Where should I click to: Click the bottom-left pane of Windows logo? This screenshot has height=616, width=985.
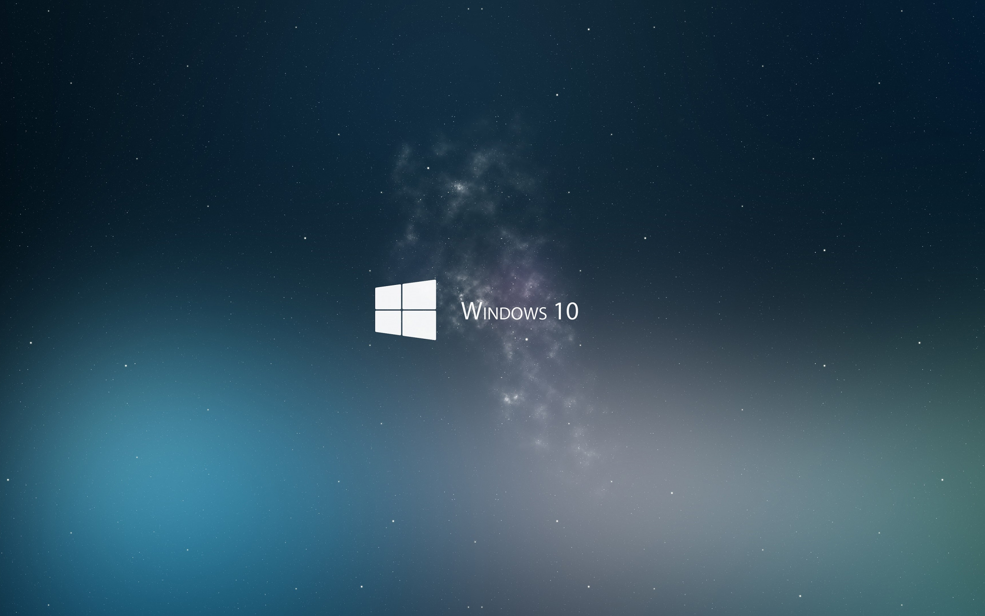388,322
